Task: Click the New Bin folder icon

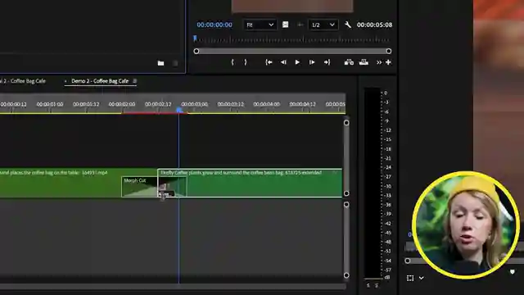Action: (160, 63)
